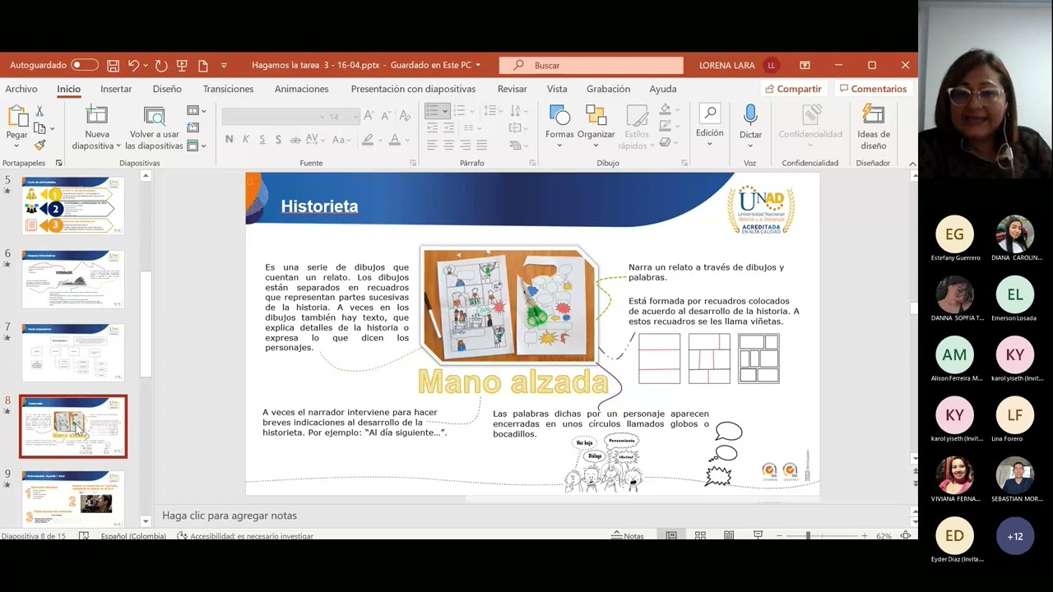Image resolution: width=1053 pixels, height=592 pixels.
Task: Open the LORENA LARA account button
Action: 738,65
